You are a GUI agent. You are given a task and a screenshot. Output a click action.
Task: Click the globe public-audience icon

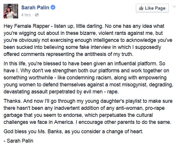(x=36, y=14)
